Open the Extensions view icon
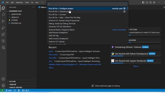Screen dimensions: 165x93 pos(3,34)
